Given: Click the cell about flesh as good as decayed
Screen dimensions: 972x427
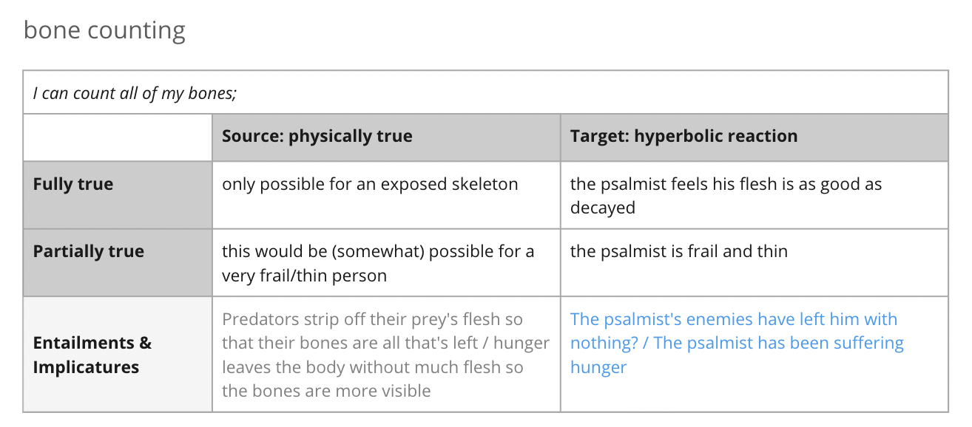Looking at the screenshot, I should coord(726,196).
